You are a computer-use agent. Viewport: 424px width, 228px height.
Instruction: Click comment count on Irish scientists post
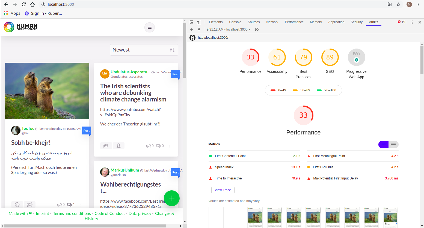(160, 146)
